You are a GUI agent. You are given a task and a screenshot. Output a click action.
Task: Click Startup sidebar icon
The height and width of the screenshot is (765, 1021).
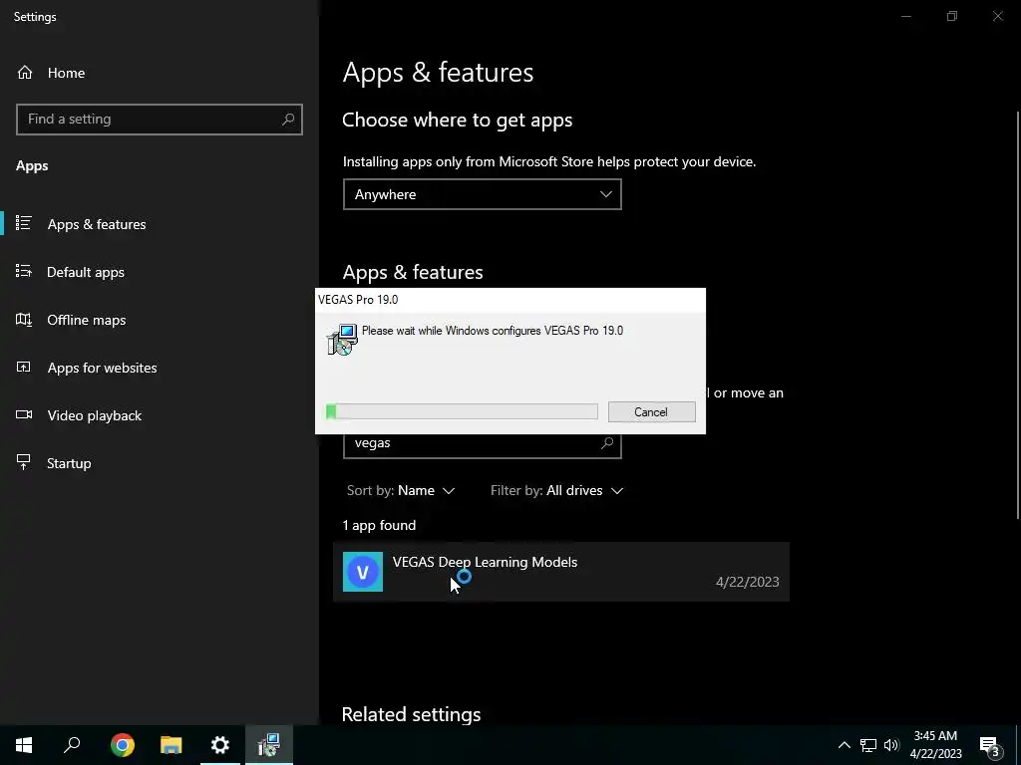click(x=24, y=462)
